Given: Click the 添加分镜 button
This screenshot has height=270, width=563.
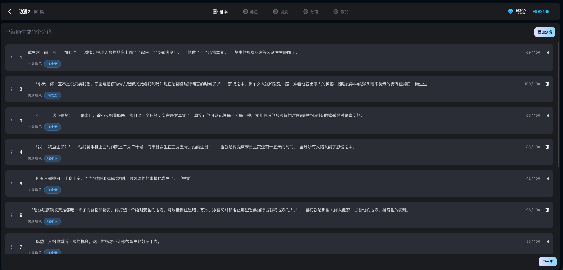Looking at the screenshot, I should [x=545, y=32].
